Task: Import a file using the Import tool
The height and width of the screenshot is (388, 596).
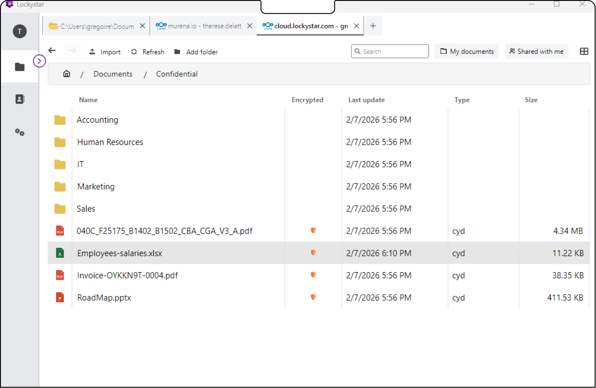Action: point(105,52)
